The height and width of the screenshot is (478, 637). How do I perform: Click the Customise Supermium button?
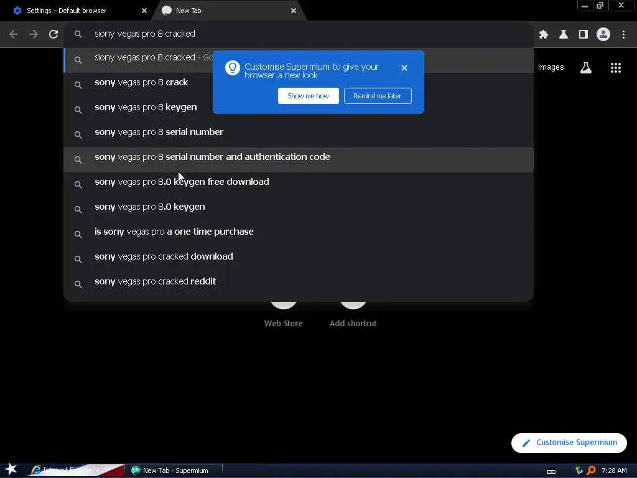click(569, 443)
